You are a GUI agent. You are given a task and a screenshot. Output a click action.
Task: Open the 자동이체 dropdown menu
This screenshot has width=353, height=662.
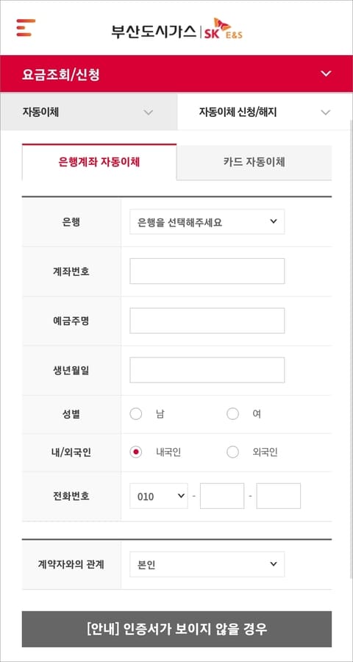[89, 113]
